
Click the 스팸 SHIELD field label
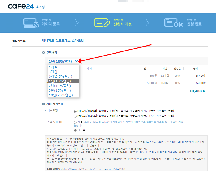(x=55, y=122)
